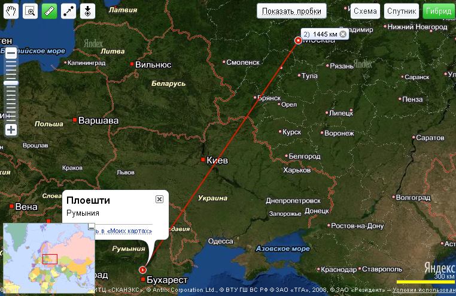This screenshot has height=296, width=456.
Task: Select the place marker tool
Action: click(x=87, y=11)
